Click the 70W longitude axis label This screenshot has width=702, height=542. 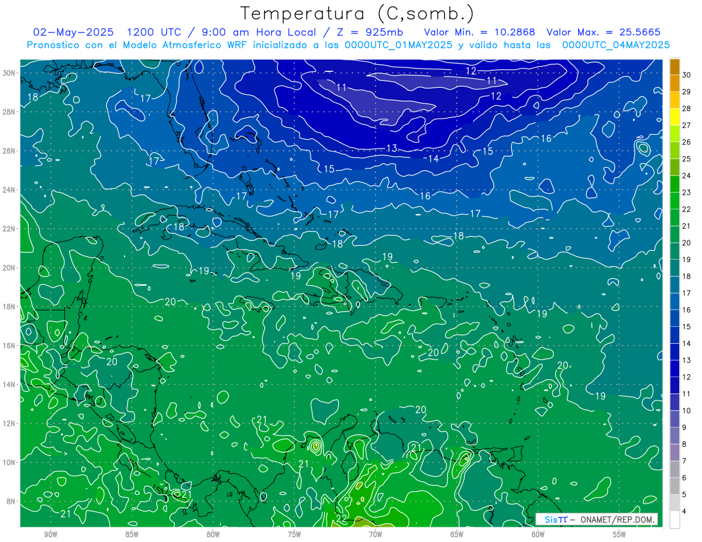[x=376, y=534]
